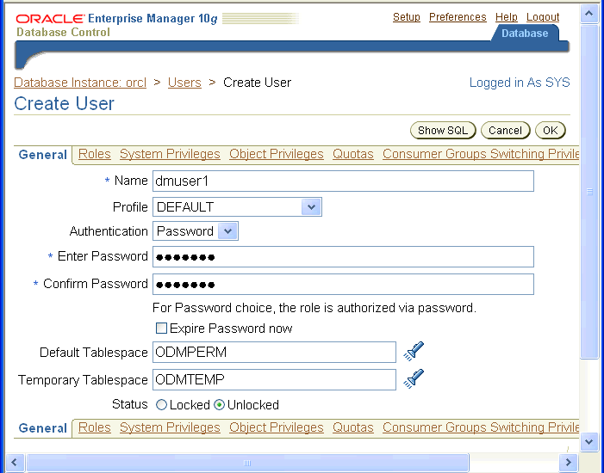Switch to the Roles tab at top
604x473 pixels.
(94, 154)
